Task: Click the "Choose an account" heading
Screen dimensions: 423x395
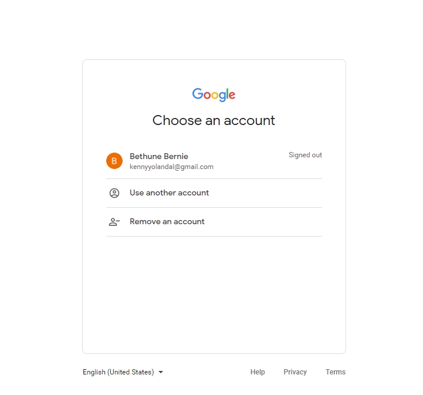Action: coord(214,120)
